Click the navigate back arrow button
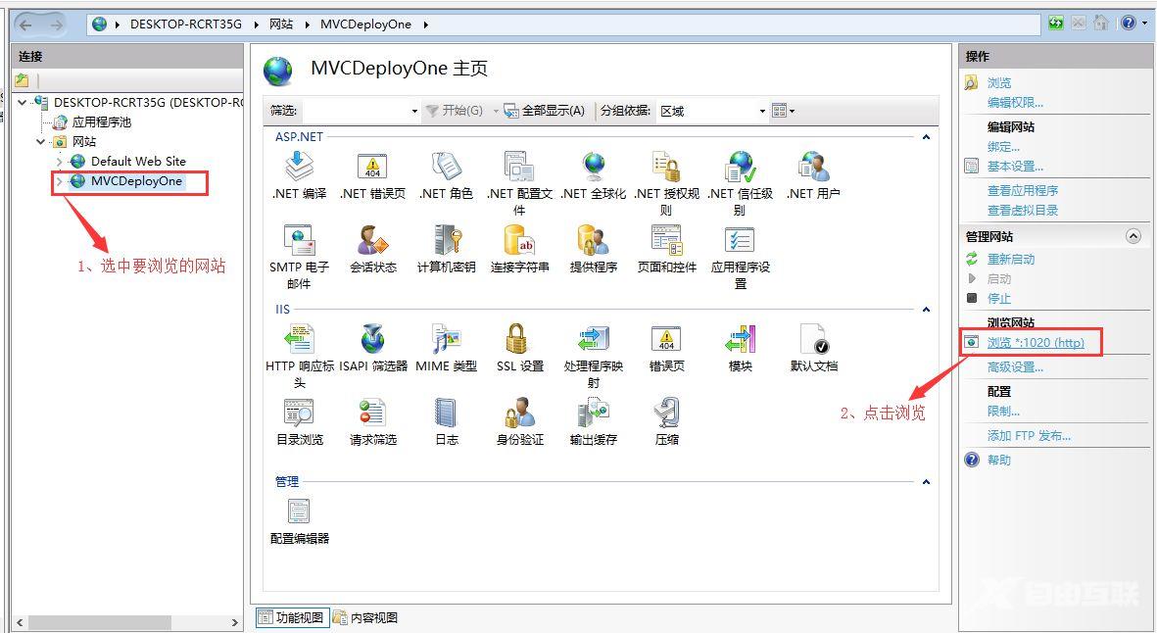1157x633 pixels. click(25, 25)
